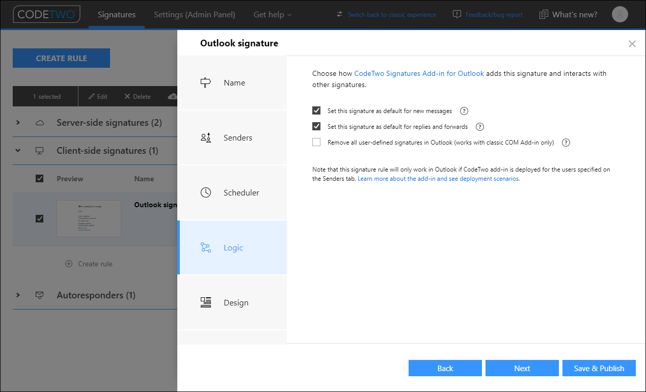Click the feedback speech bubble icon
The width and height of the screenshot is (646, 392).
[x=457, y=14]
